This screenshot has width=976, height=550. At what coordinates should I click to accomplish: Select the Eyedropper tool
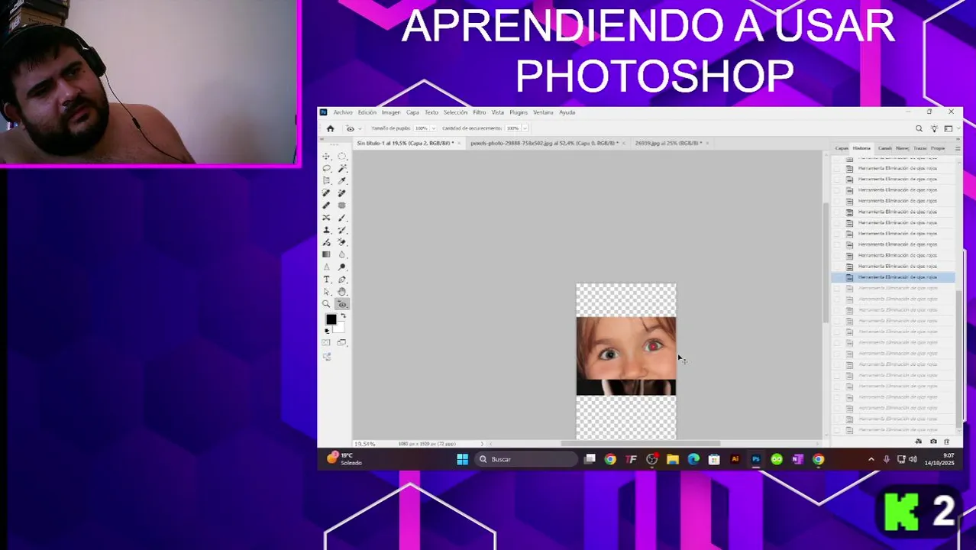pos(341,180)
